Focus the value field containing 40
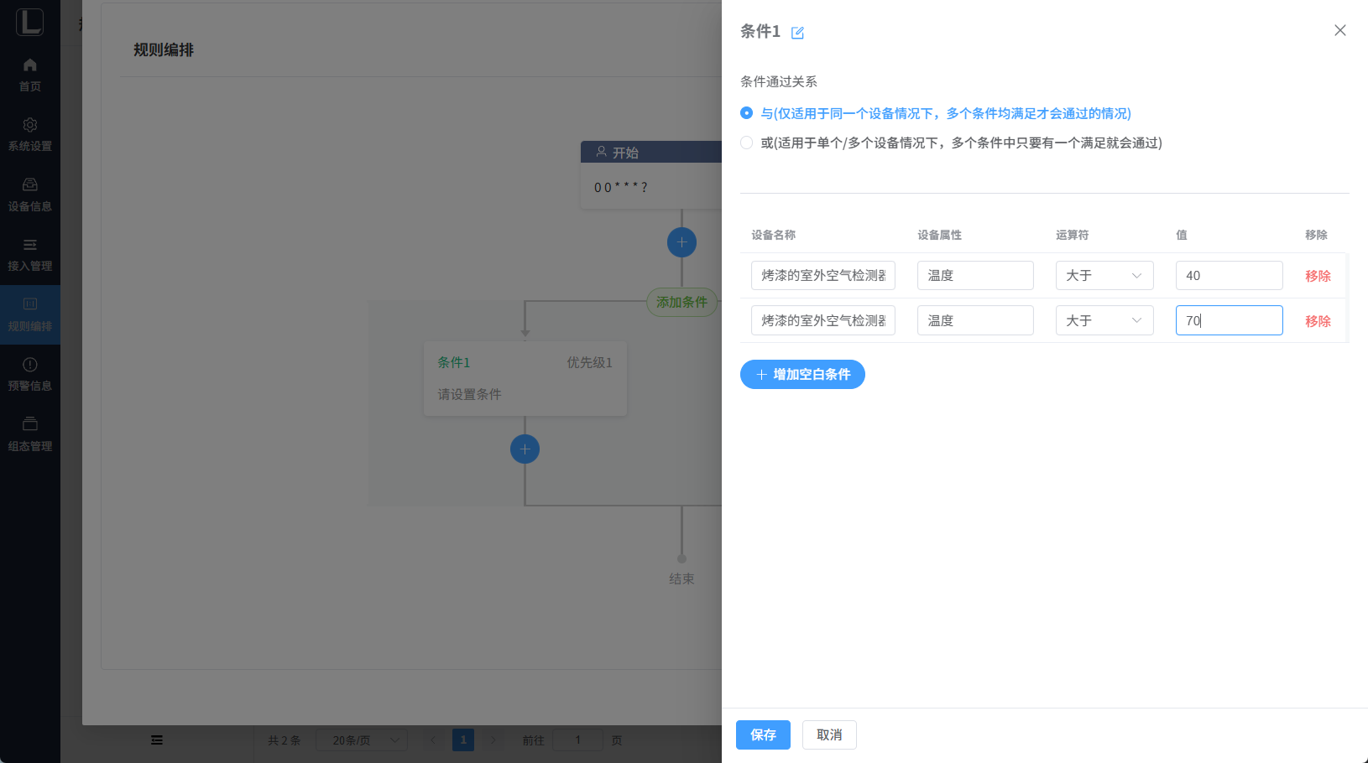The height and width of the screenshot is (763, 1368). (x=1229, y=276)
